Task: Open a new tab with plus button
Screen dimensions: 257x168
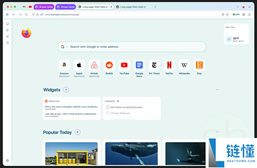Action: [x=155, y=7]
